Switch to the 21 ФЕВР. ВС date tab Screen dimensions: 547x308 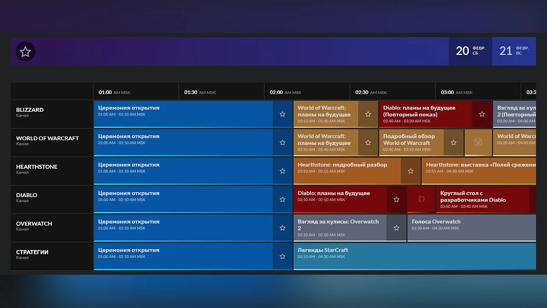(x=514, y=51)
